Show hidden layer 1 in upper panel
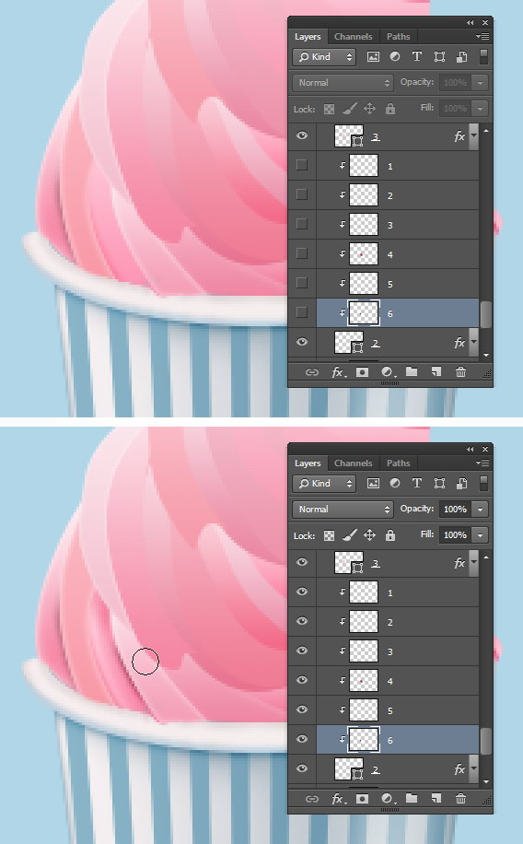This screenshot has height=844, width=523. point(302,165)
